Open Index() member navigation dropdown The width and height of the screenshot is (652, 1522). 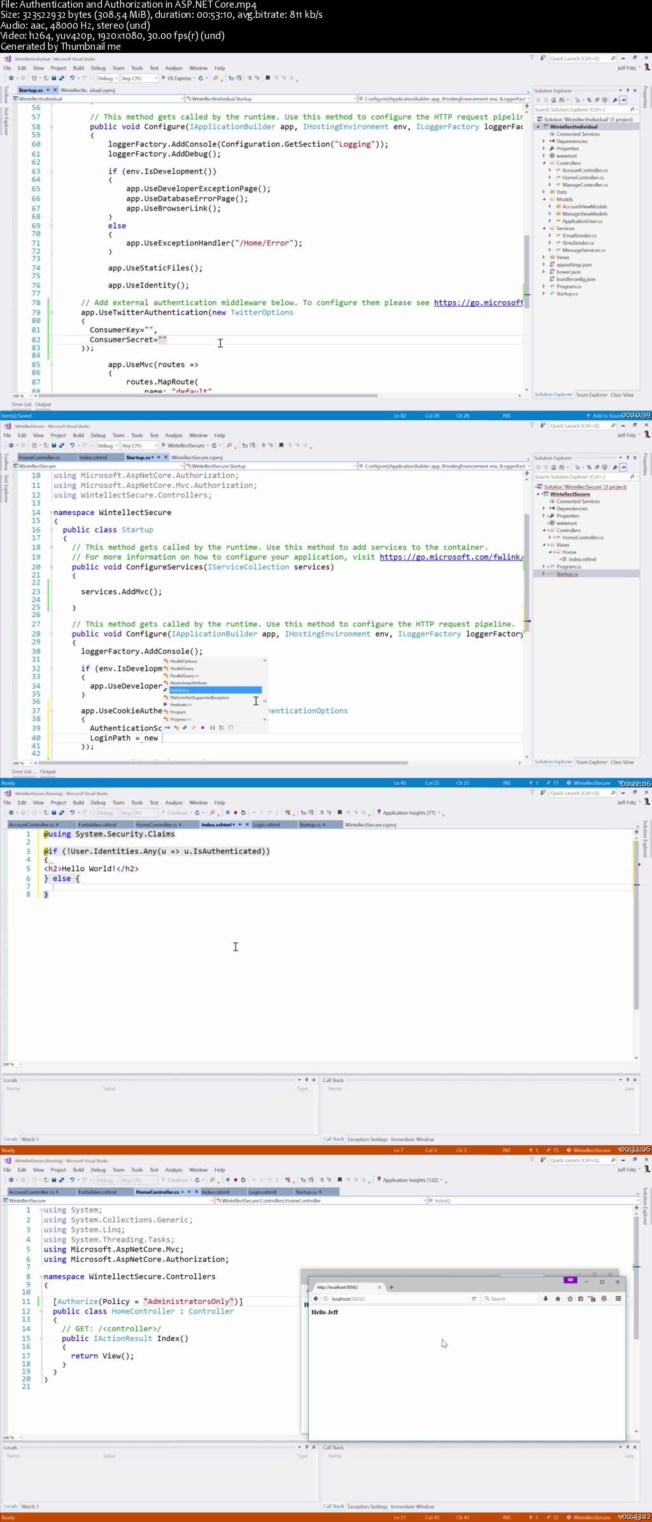[534, 1200]
